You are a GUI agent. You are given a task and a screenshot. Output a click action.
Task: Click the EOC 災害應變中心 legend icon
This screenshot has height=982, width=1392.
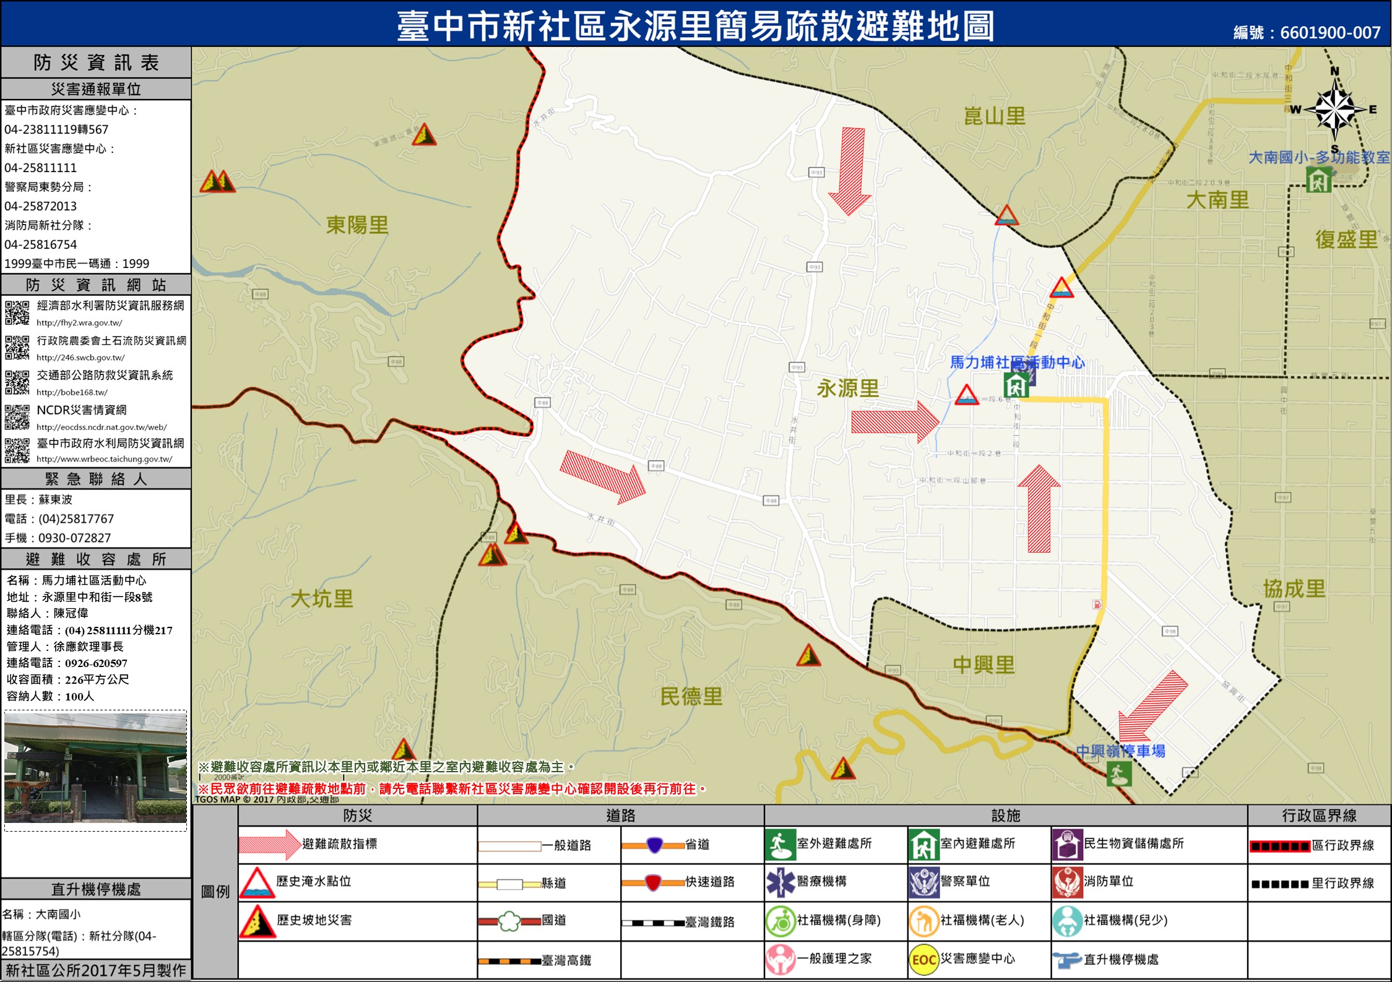pos(923,960)
